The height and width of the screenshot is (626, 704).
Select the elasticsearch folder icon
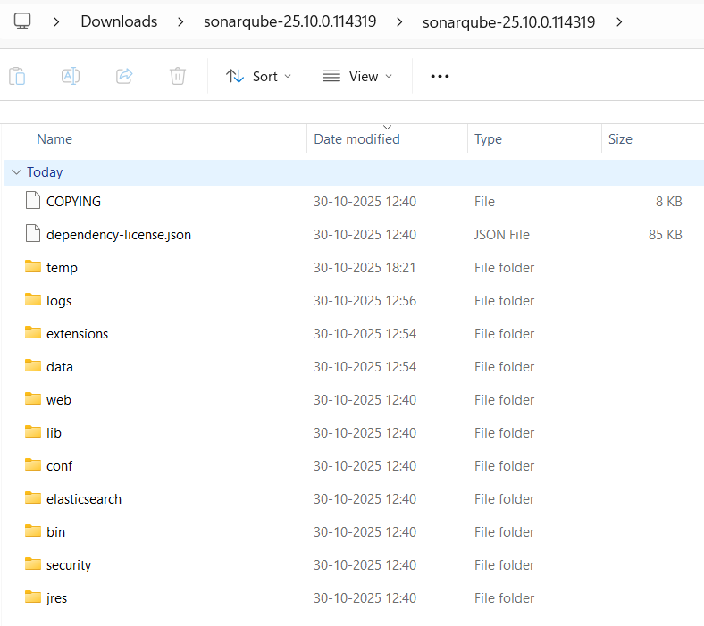point(33,497)
